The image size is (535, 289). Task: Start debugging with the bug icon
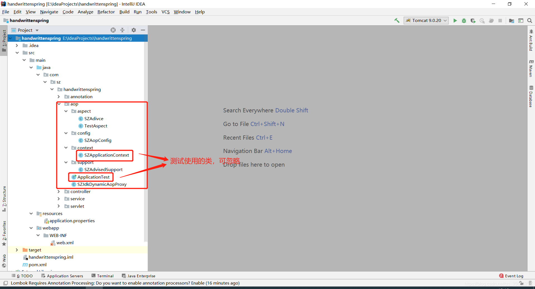tap(464, 21)
